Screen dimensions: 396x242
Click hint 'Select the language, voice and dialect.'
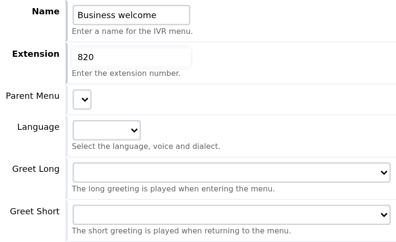tap(146, 146)
